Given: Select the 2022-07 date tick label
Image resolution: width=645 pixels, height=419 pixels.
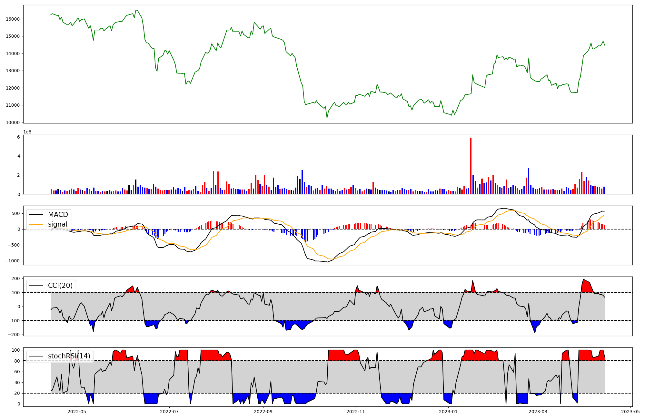Looking at the screenshot, I should click(x=169, y=412).
